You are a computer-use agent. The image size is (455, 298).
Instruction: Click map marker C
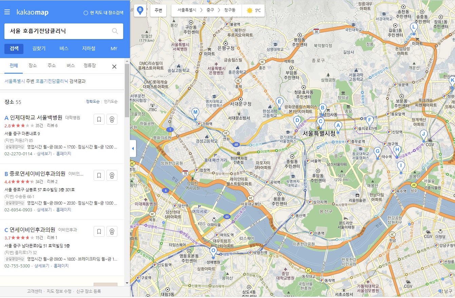pyautogui.click(x=320, y=123)
